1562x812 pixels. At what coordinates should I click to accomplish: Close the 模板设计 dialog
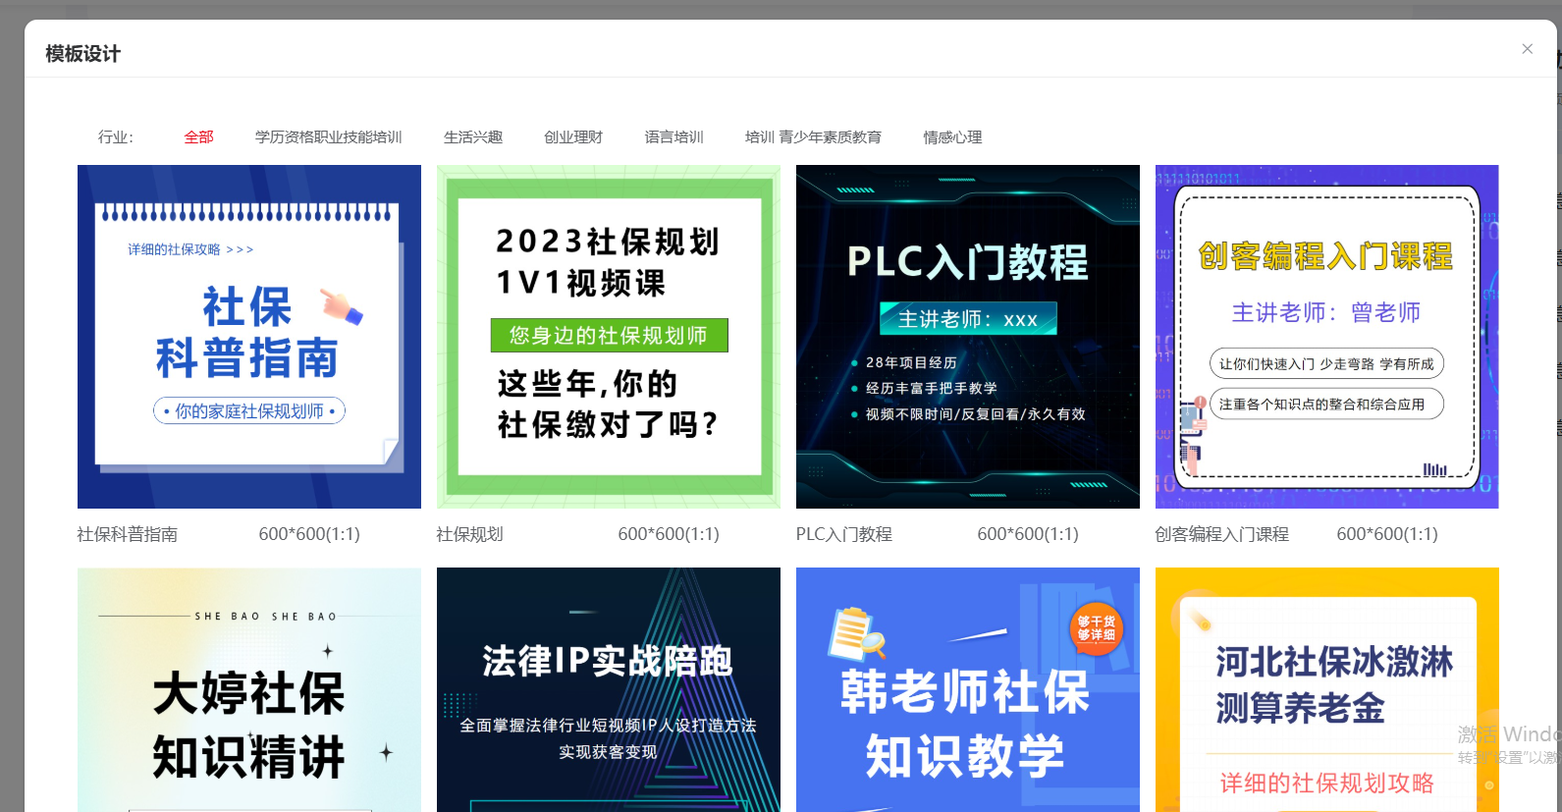1527,49
